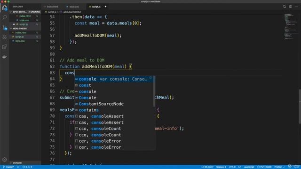The image size is (301, 169).
Task: Open script.js in MEAL-FINDER folder
Action: (x=19, y=37)
